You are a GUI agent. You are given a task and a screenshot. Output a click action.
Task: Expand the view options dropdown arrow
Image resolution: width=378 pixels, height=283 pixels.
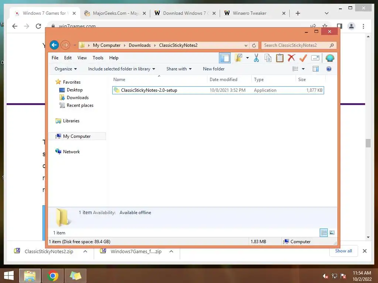(x=303, y=69)
